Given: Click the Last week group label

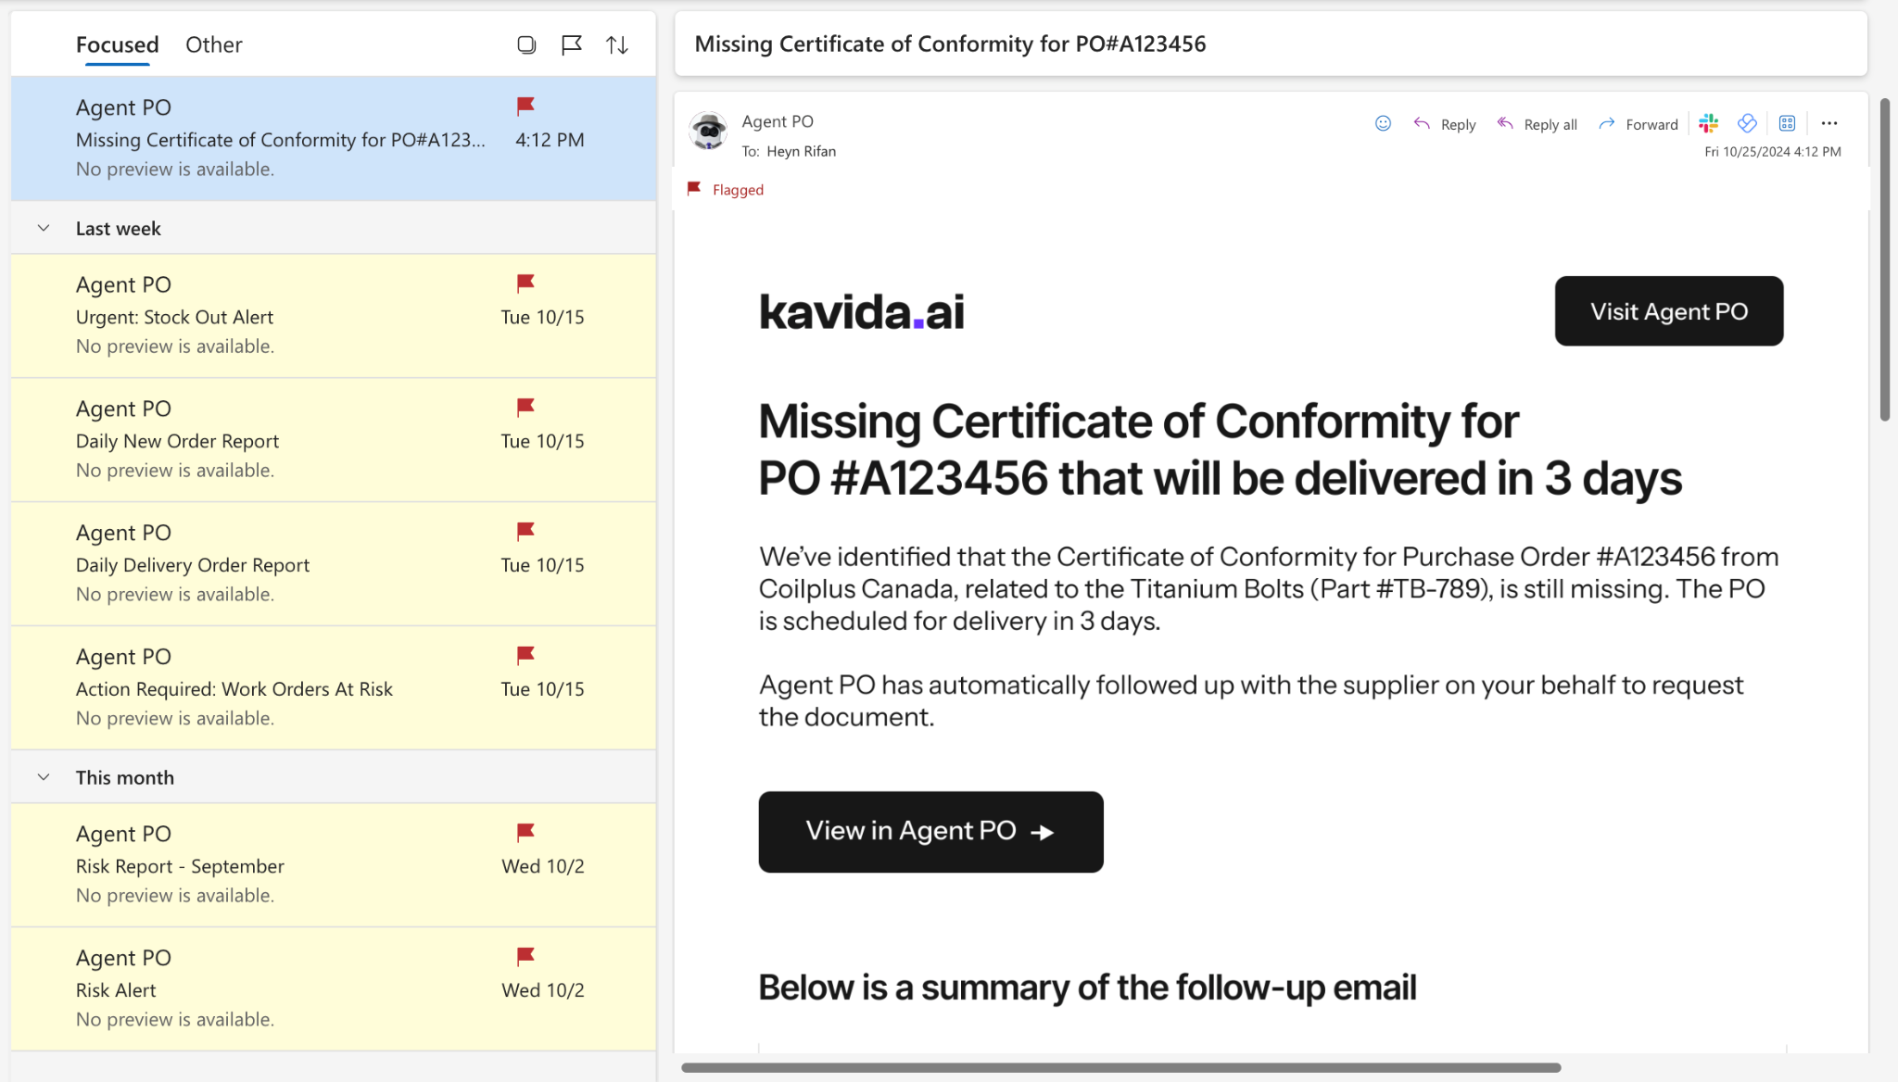Looking at the screenshot, I should click(119, 228).
